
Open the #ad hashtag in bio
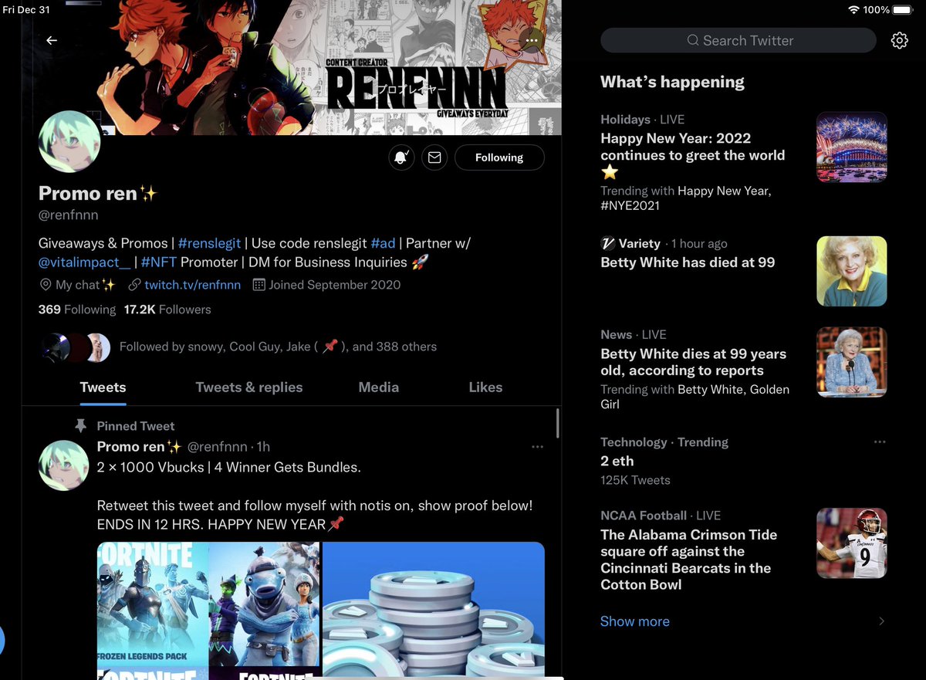[x=383, y=243]
